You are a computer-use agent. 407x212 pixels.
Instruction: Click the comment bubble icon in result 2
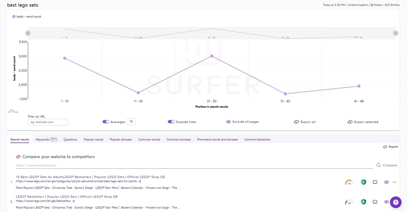coord(375,202)
